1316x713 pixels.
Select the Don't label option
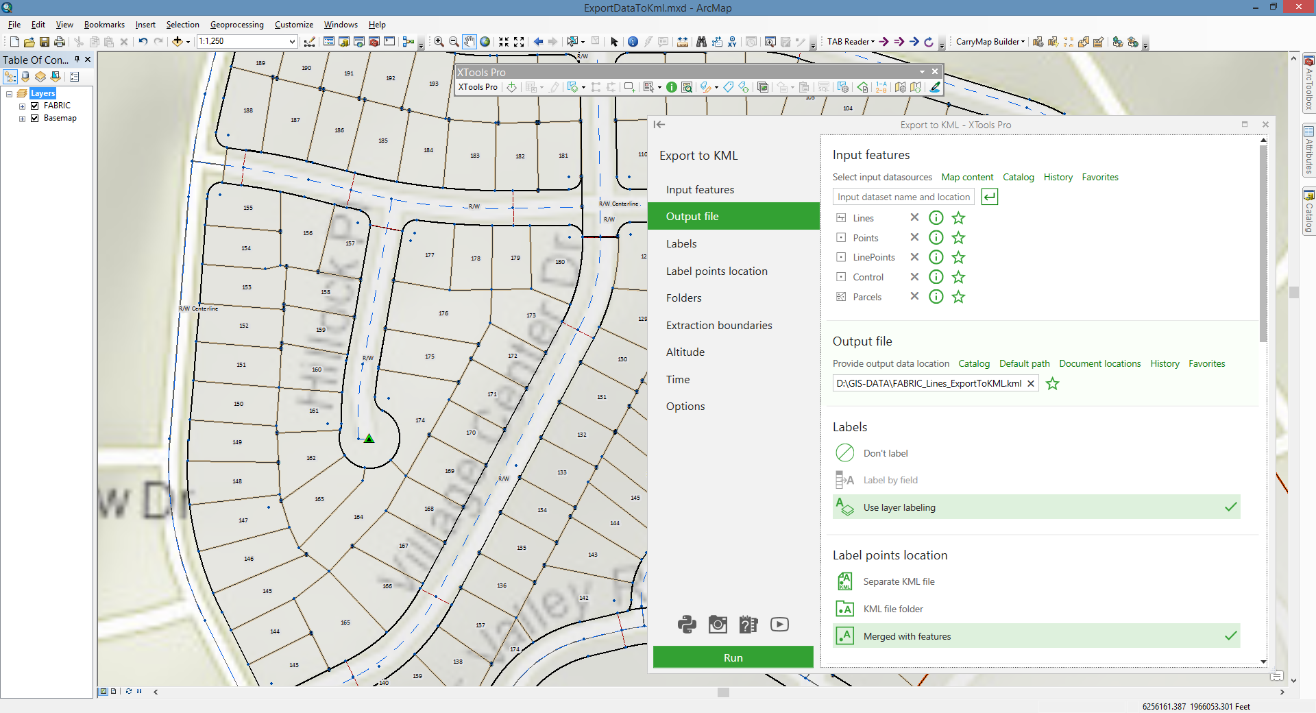[x=1036, y=453]
